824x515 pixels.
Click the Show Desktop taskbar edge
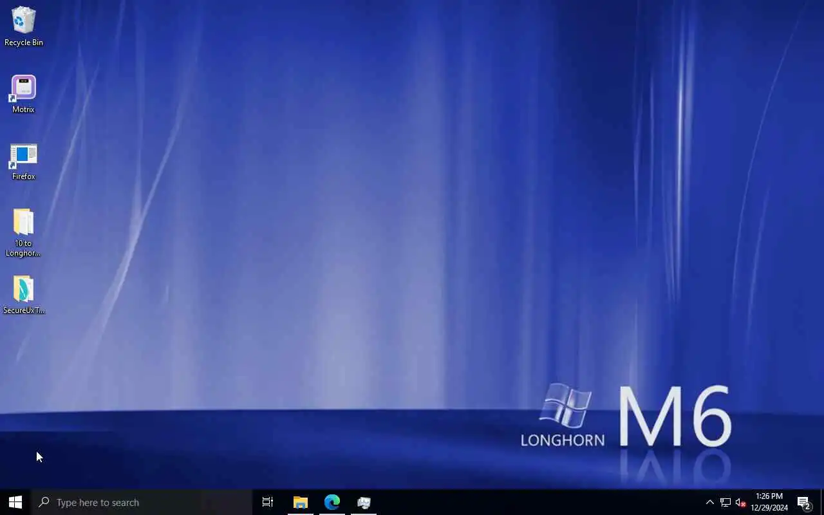pos(822,502)
